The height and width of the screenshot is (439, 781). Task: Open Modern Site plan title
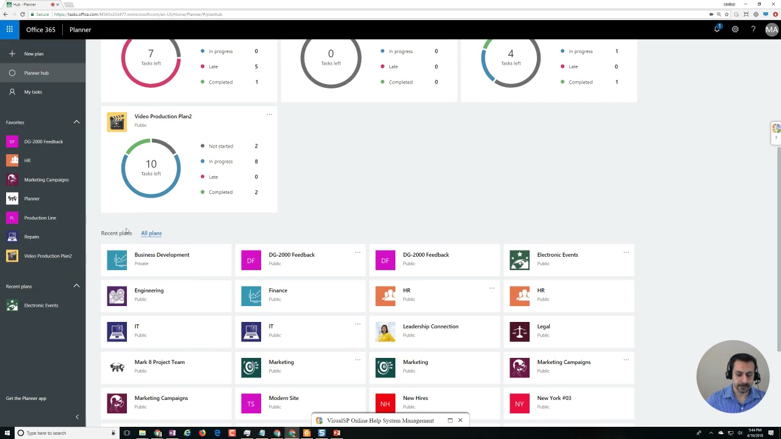click(284, 398)
